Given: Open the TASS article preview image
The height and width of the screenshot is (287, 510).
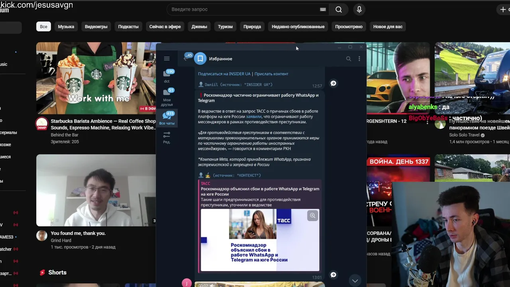Looking at the screenshot, I should (260, 240).
